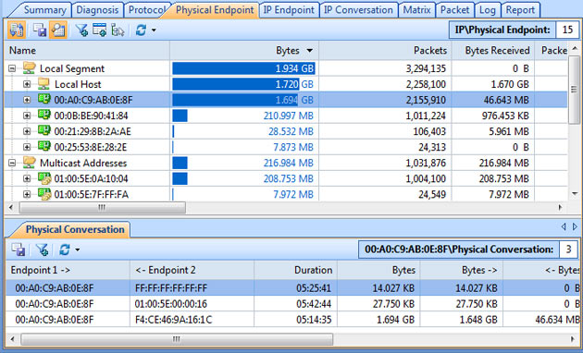Open the Diagnosis tab

click(97, 10)
